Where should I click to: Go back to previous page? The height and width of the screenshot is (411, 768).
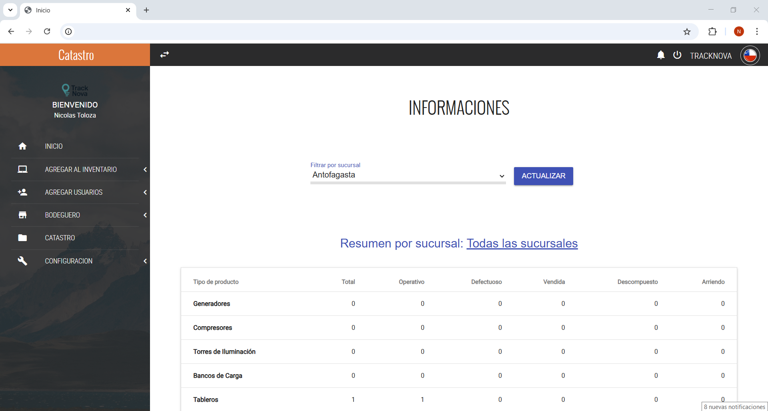click(11, 32)
